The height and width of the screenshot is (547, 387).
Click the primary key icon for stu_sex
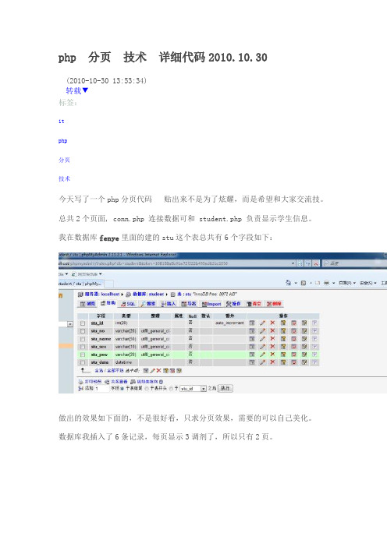(x=283, y=347)
